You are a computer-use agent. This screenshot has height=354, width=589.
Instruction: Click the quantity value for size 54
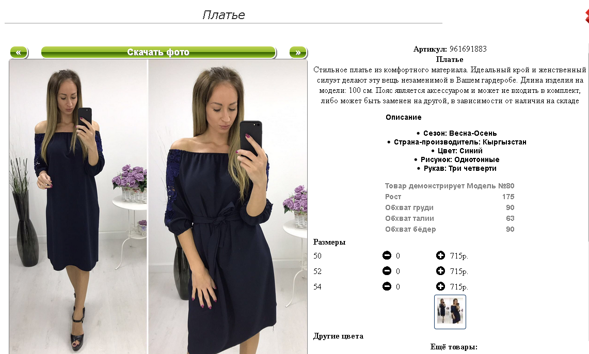[x=398, y=287]
